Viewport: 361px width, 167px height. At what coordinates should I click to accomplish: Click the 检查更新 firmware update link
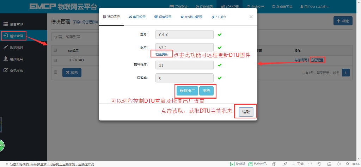tap(162, 54)
